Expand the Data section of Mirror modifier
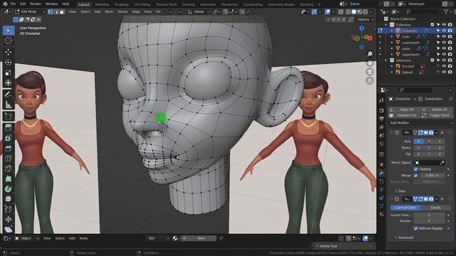The image size is (456, 256). (400, 191)
